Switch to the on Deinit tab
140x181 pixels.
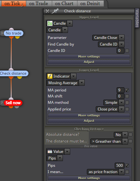point(90,3)
